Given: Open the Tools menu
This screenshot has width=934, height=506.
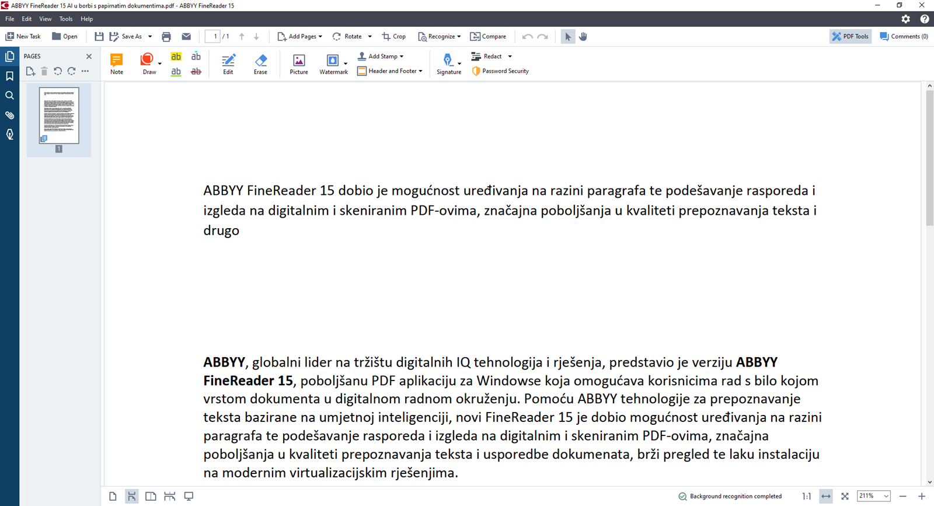Looking at the screenshot, I should tap(66, 19).
